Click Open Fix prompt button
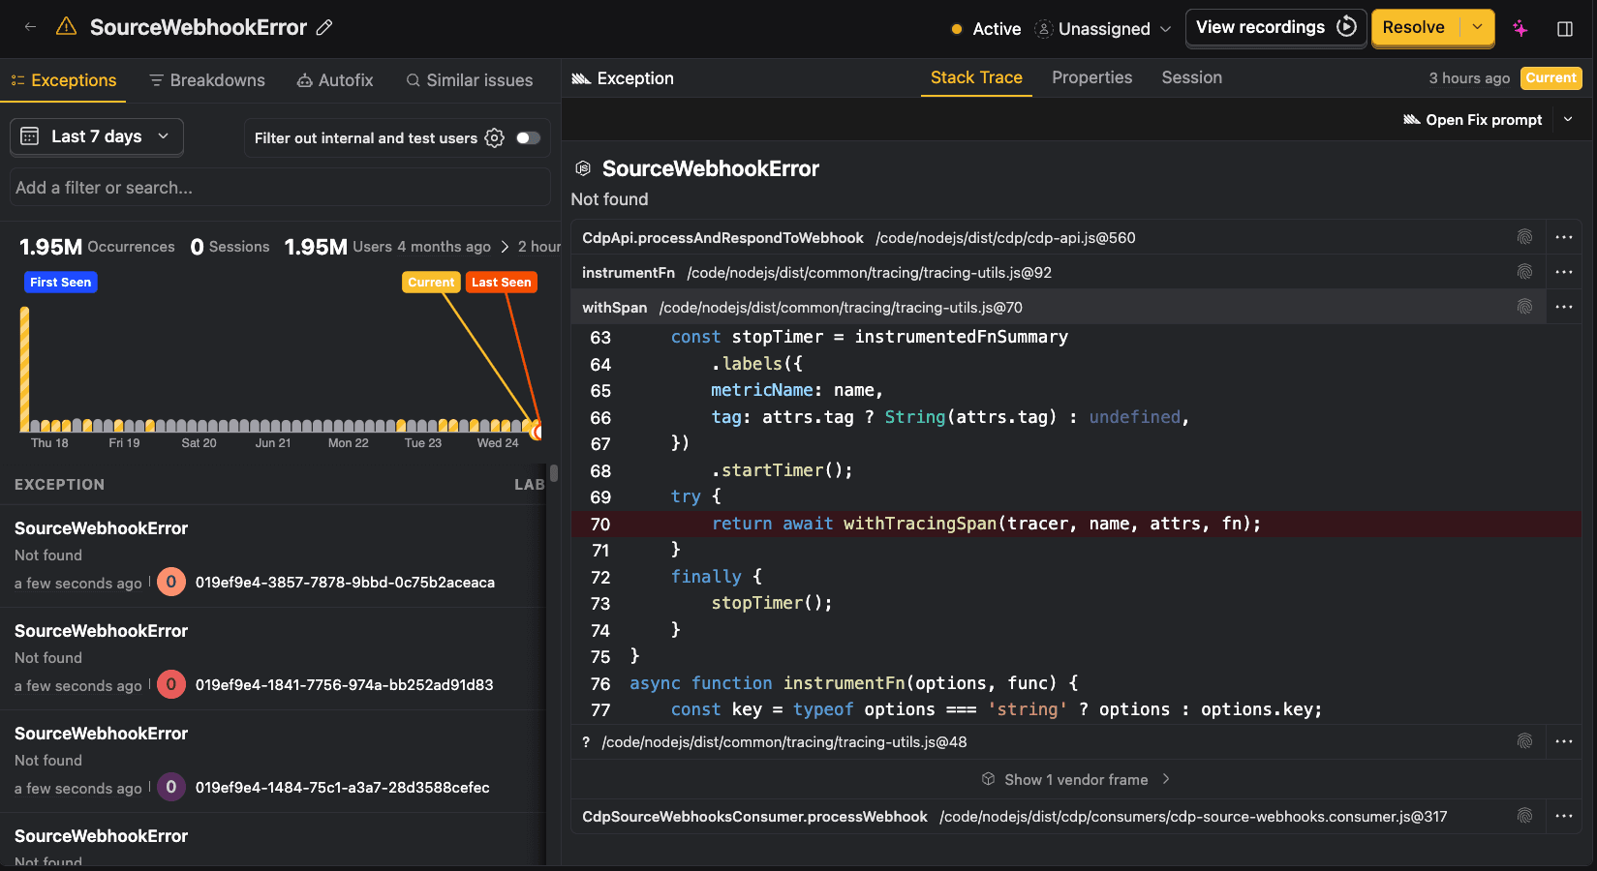The width and height of the screenshot is (1597, 871). [1472, 119]
